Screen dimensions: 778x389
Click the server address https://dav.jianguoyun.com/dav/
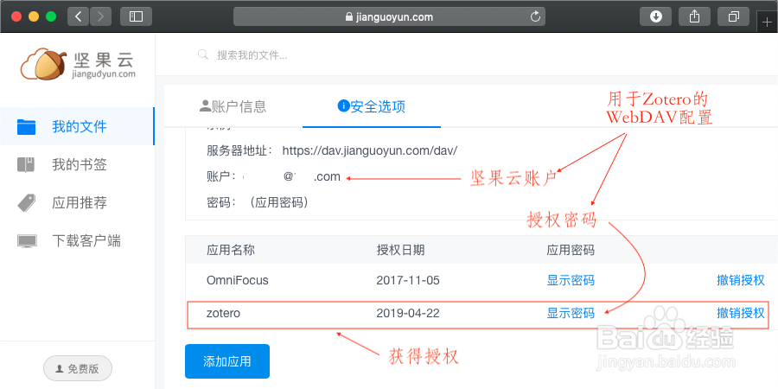point(370,150)
